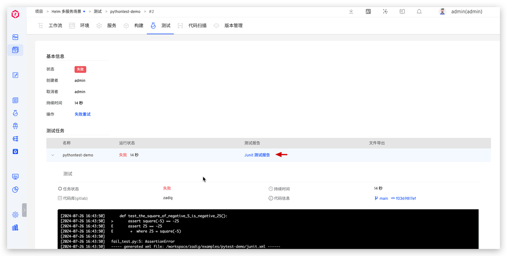This screenshot has height=256, width=507.
Task: Click the monitor statistics icon in sidebar
Action: (15, 176)
